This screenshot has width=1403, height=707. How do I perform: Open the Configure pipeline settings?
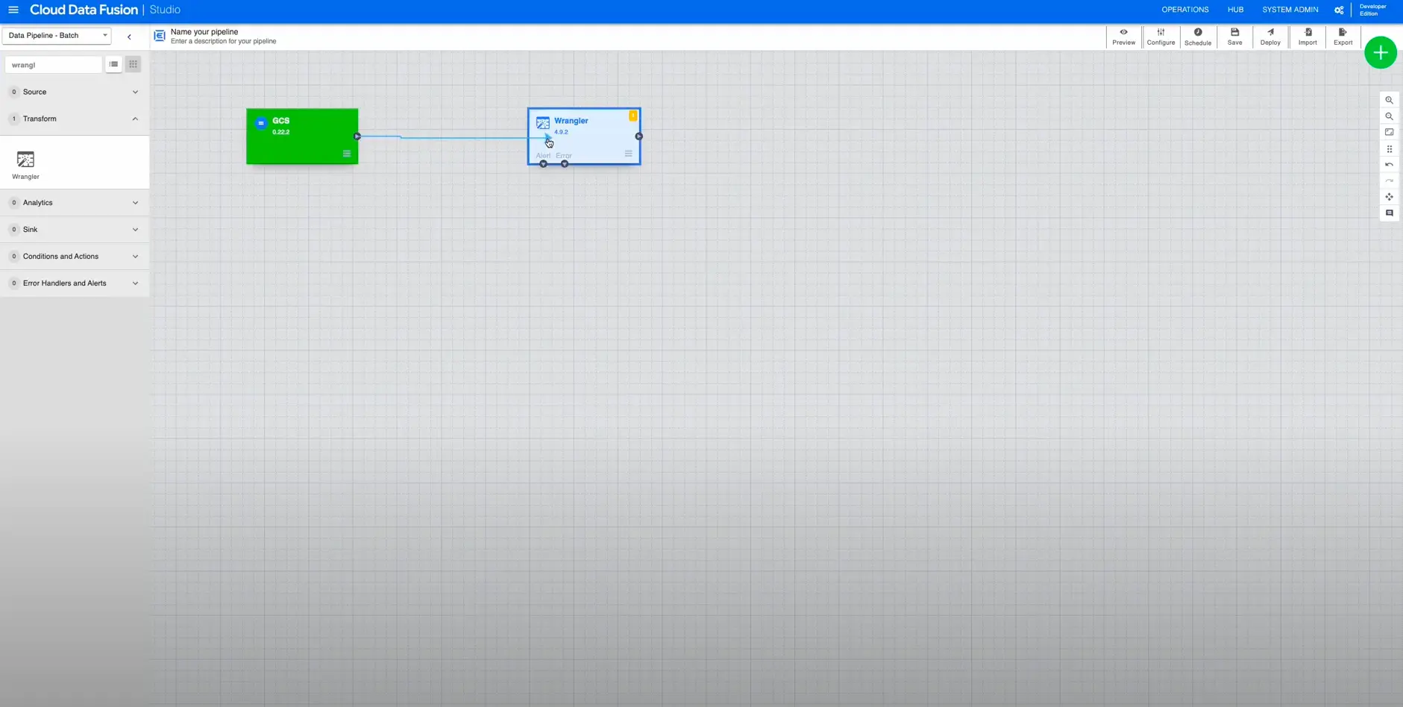tap(1161, 37)
